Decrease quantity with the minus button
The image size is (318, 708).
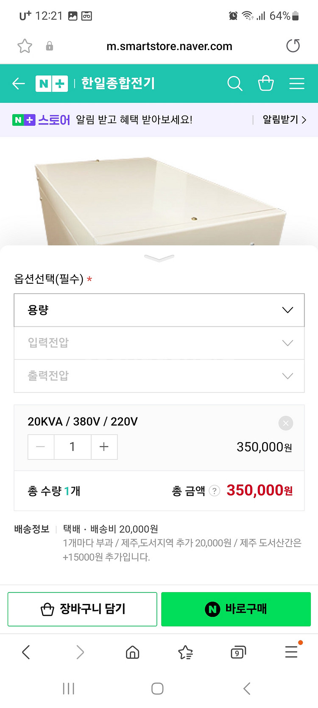41,447
